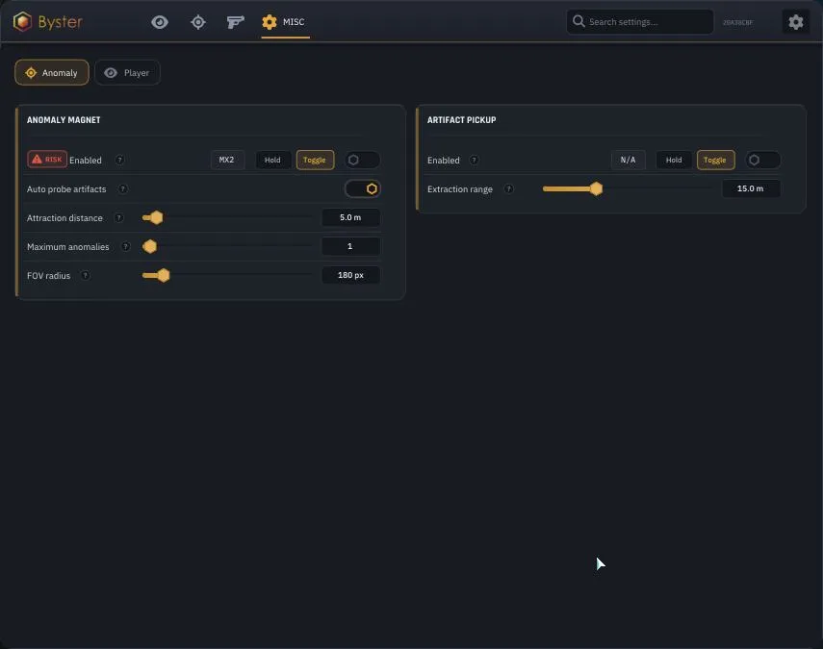The image size is (823, 649).
Task: Click the N/A keybind button
Action: [628, 160]
